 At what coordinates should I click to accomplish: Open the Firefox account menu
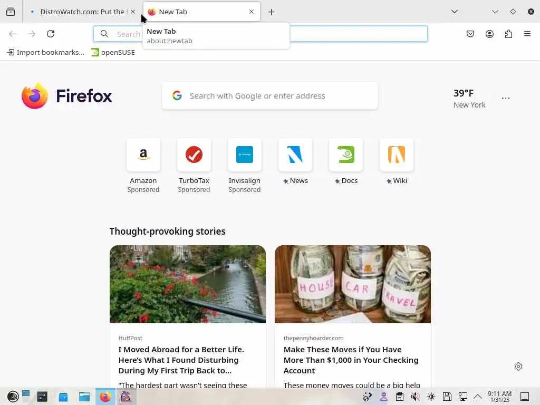pos(489,34)
